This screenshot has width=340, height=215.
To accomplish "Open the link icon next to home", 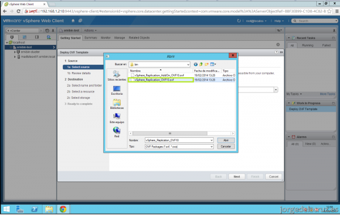I will click(80, 20).
